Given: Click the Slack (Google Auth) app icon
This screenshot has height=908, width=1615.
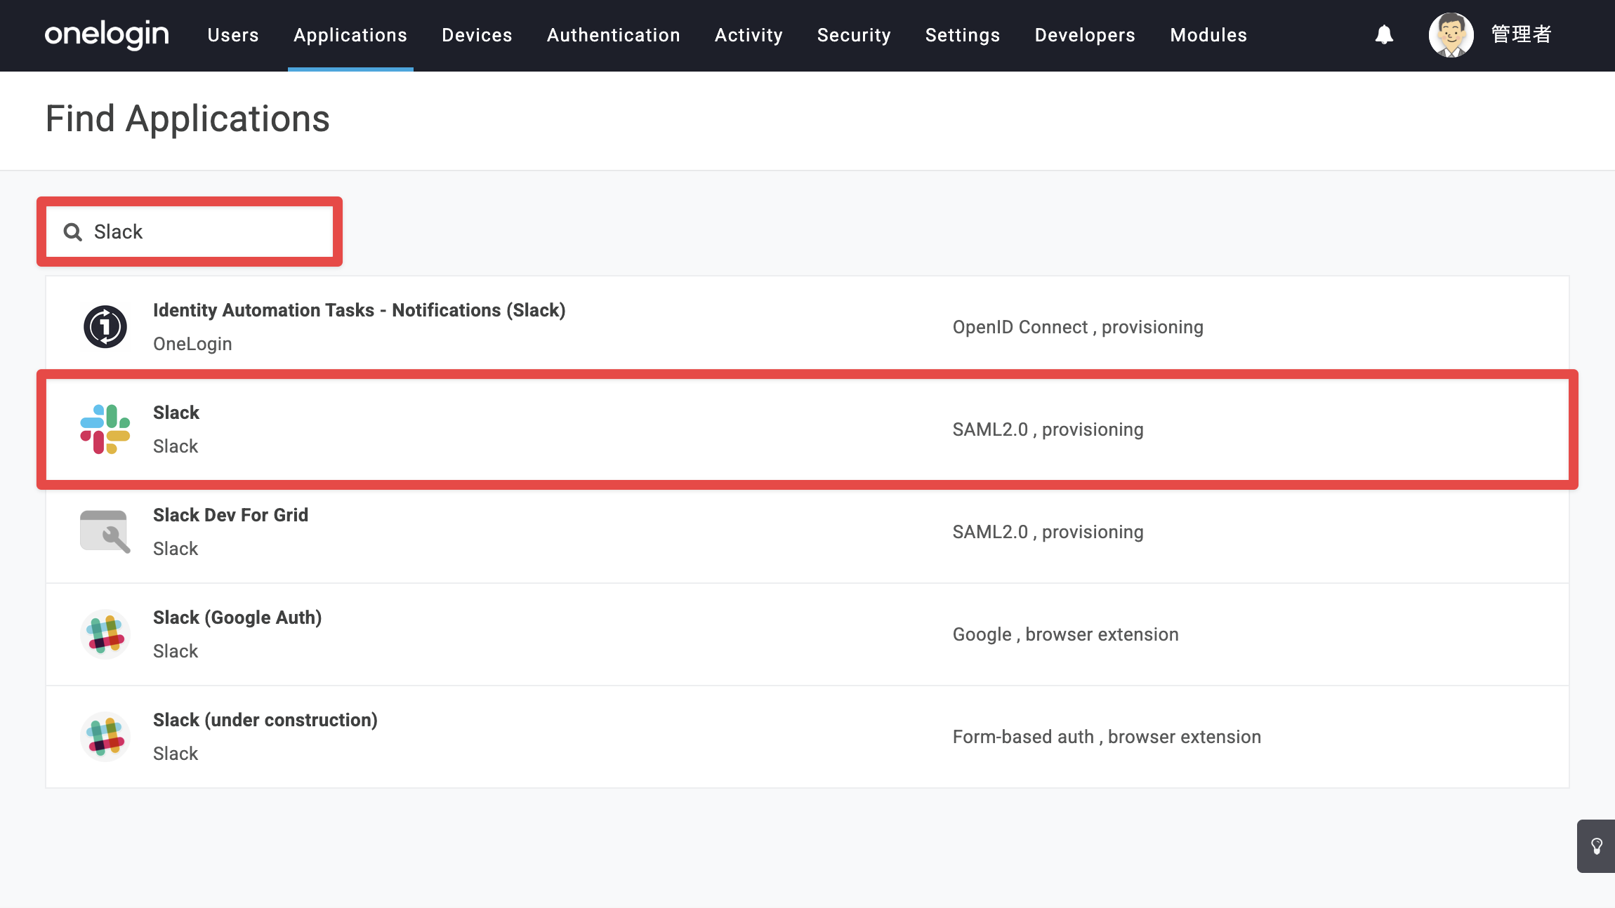Looking at the screenshot, I should (105, 634).
